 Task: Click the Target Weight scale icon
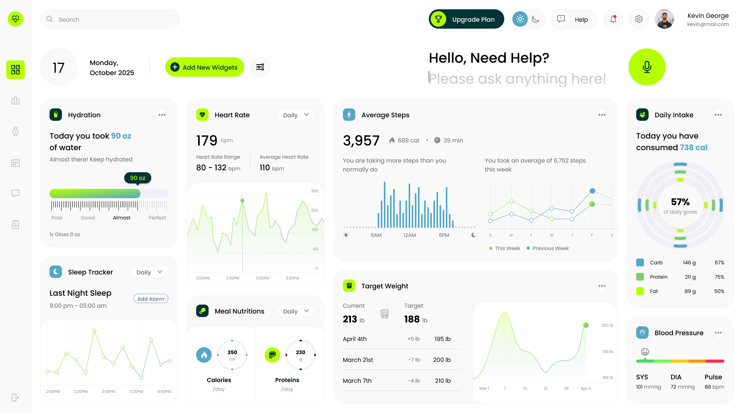(349, 286)
